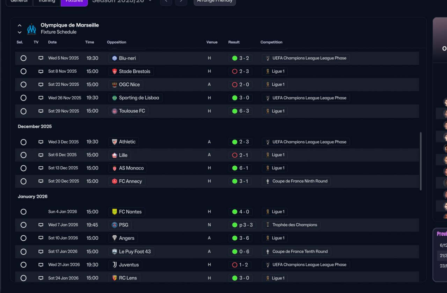447x293 pixels.
Task: Select the Lille fixture radio button
Action: click(23, 155)
